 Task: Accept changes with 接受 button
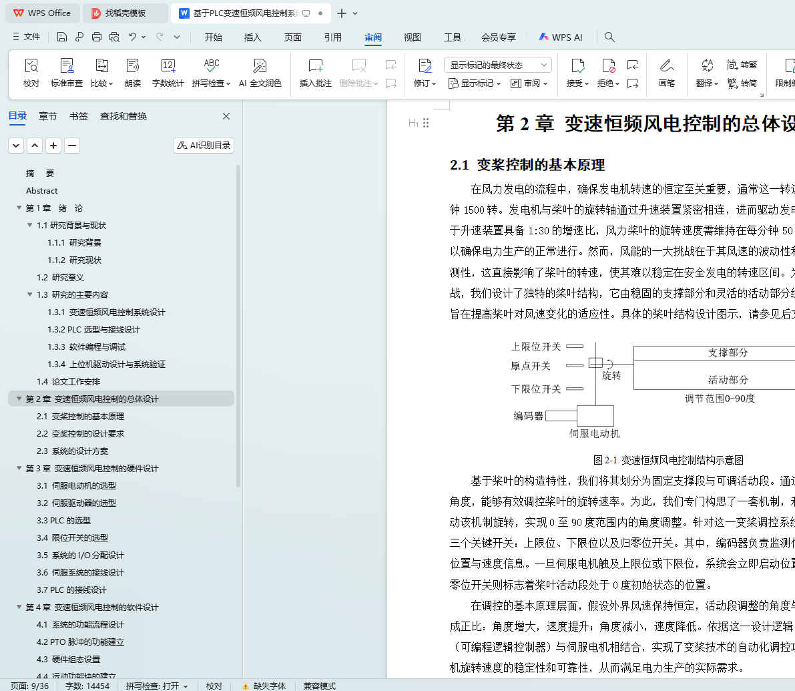(577, 73)
